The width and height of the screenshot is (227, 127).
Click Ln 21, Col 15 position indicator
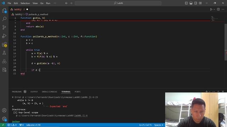click(x=145, y=125)
